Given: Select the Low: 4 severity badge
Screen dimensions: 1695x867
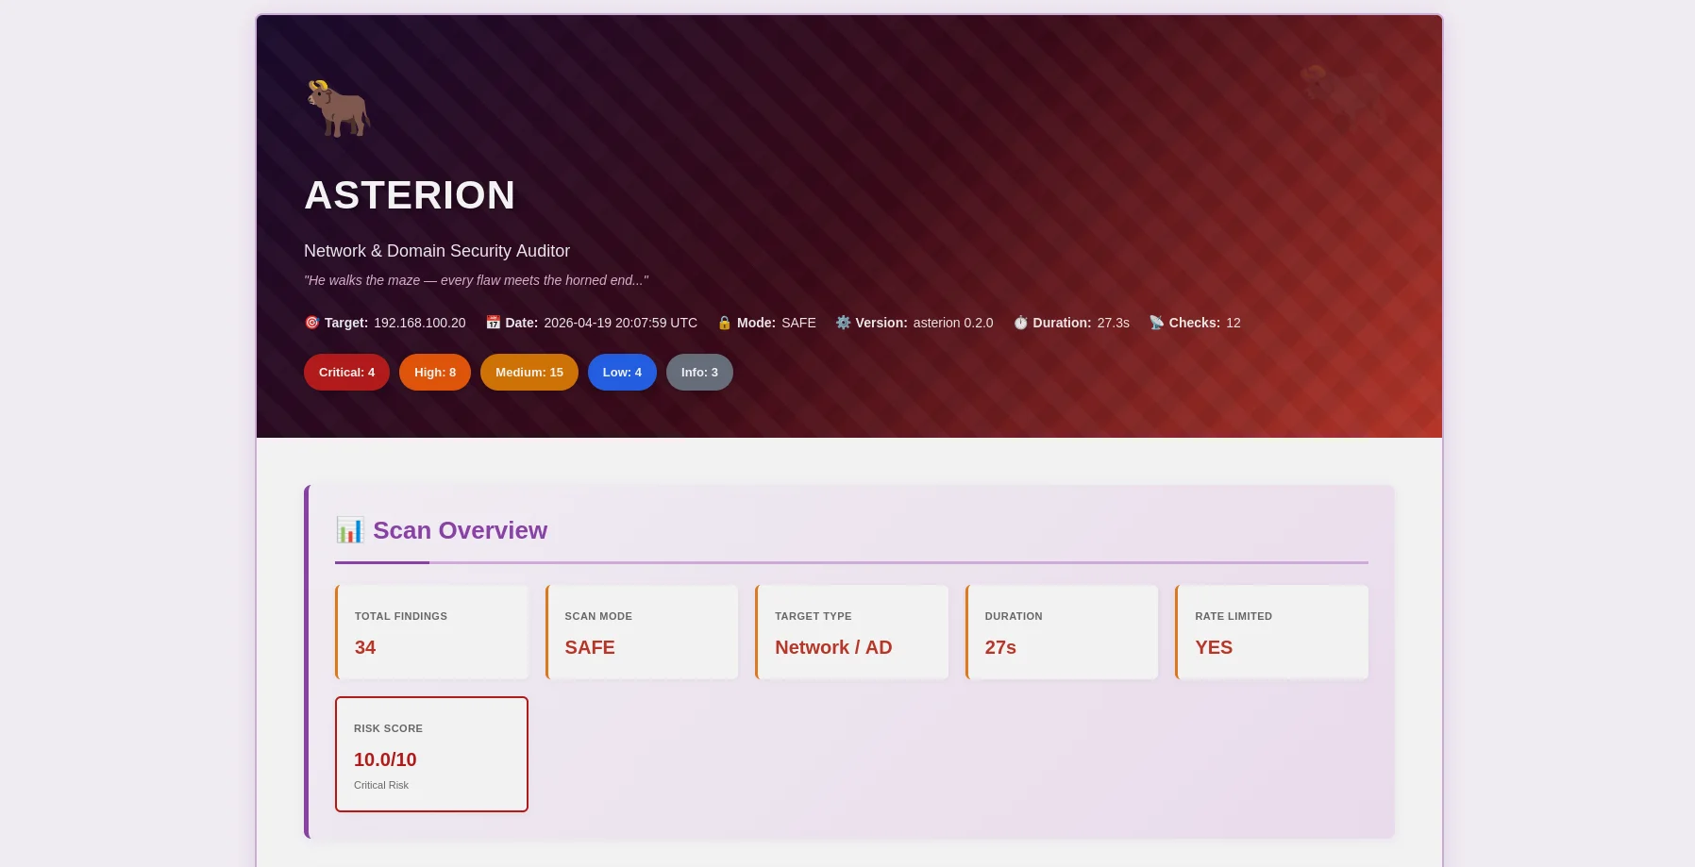Looking at the screenshot, I should 622,373.
